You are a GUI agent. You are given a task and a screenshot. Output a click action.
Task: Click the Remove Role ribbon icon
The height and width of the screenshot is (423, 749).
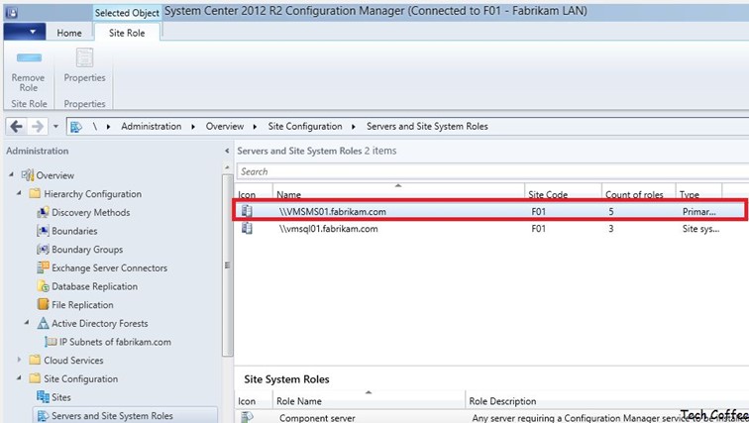[29, 57]
